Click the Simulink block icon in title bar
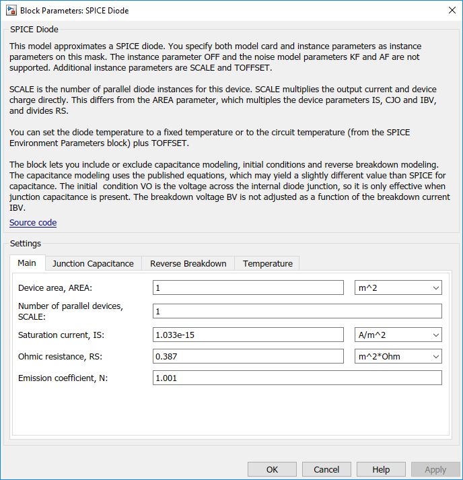Image resolution: width=463 pixels, height=480 pixels. click(x=11, y=10)
